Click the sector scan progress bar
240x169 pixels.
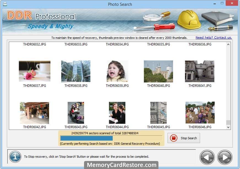[111, 138]
